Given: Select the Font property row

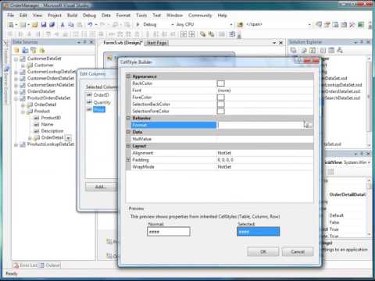Looking at the screenshot, I should 222,91.
